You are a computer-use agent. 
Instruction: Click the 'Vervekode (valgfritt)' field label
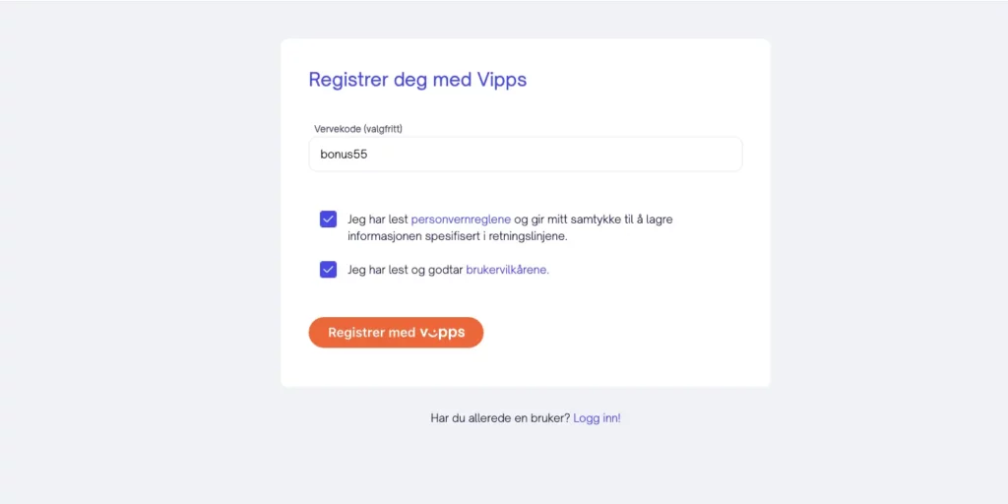click(358, 129)
